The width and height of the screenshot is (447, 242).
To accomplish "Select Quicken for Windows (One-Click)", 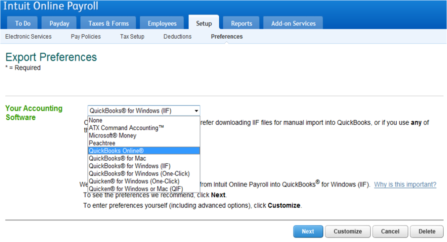I will pos(144,181).
